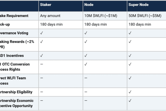Select Staker's "180 days min" lock-up cell
Screen dimensions: 166x111
pos(51,24)
